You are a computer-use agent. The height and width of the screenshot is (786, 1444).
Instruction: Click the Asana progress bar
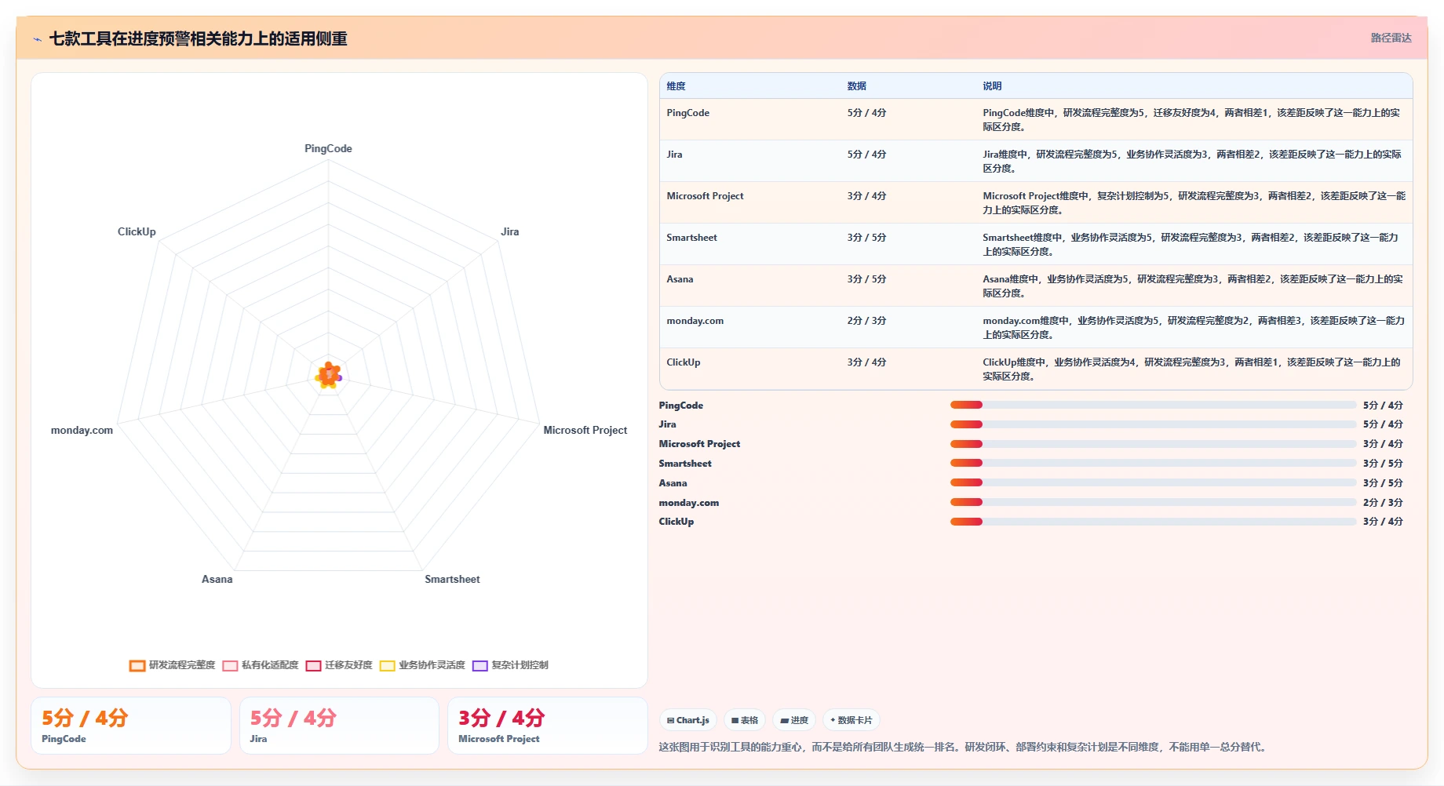point(1153,482)
